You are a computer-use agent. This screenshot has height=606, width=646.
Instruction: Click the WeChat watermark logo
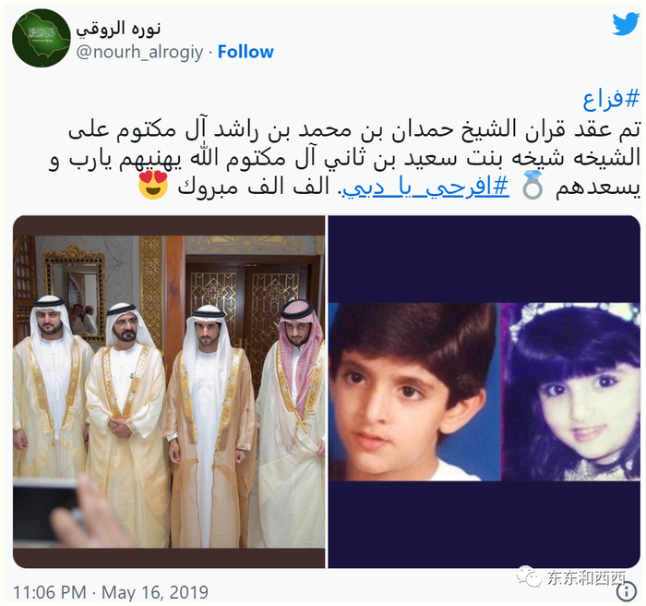(x=529, y=576)
